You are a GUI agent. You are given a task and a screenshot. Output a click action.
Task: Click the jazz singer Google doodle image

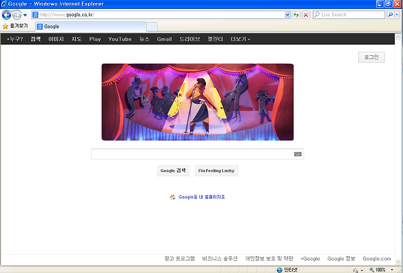198,102
